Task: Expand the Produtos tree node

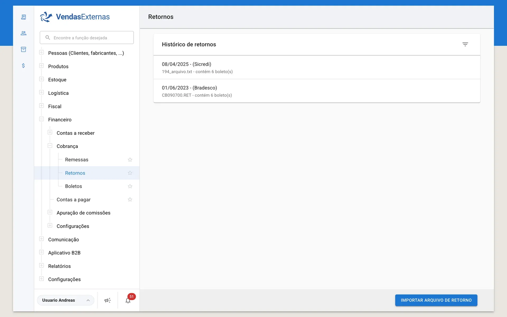Action: pos(41,66)
